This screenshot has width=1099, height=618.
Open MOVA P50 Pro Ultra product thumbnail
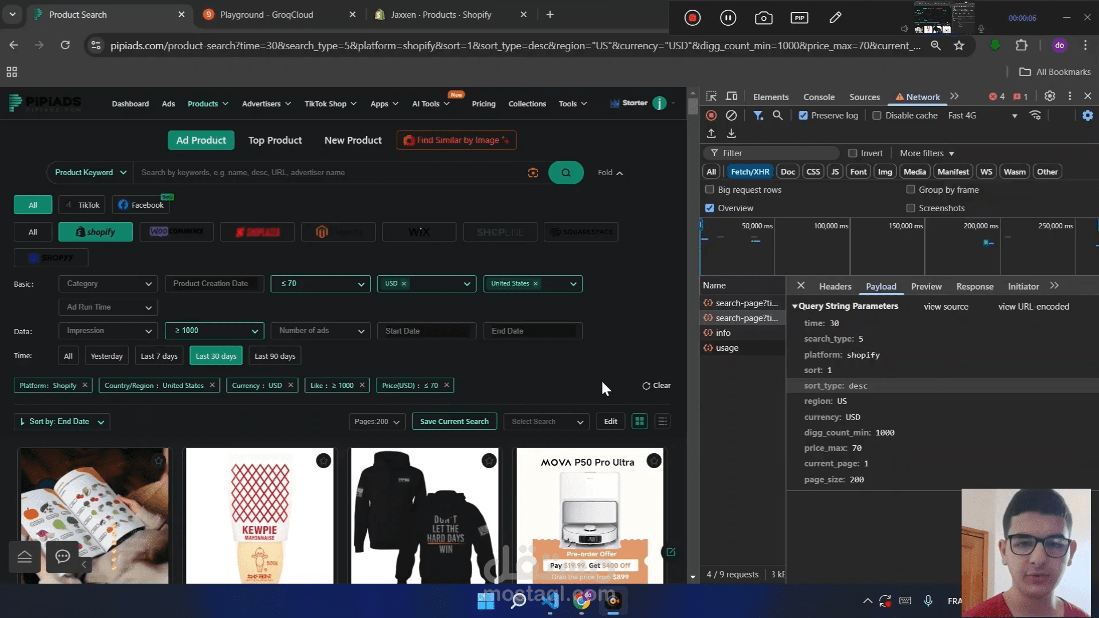[x=590, y=516]
